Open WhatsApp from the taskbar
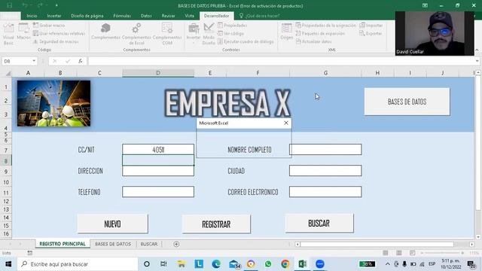The height and width of the screenshot is (271, 482). (268, 264)
